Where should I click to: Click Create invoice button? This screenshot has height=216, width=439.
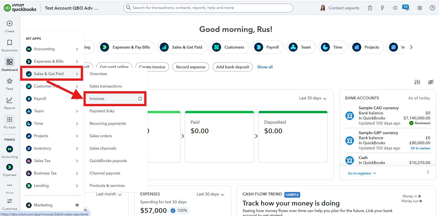pyautogui.click(x=152, y=67)
